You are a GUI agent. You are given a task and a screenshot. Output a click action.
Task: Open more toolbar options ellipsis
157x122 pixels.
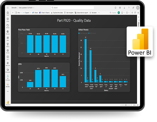tap(99, 13)
